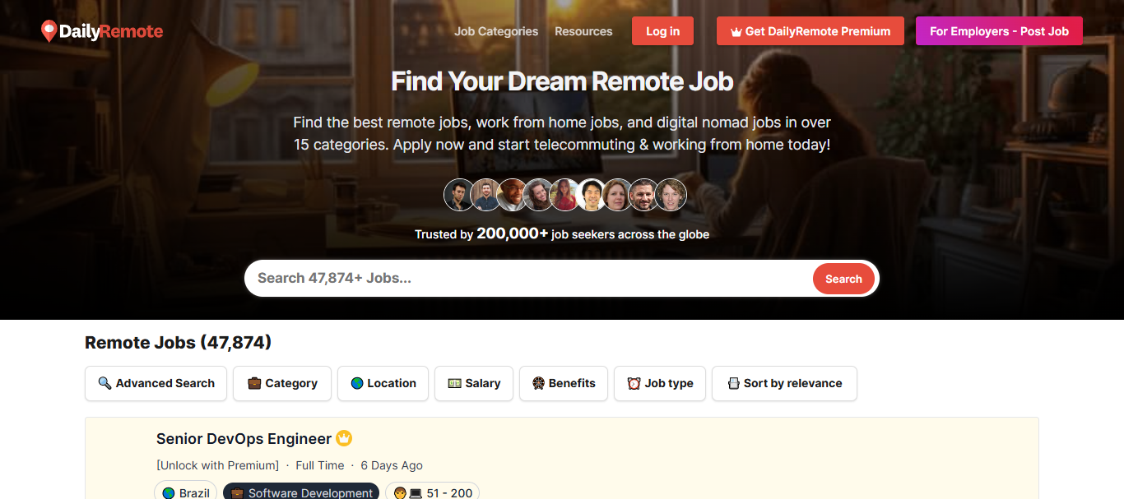Click Get DailyRemote Premium button
The image size is (1124, 499).
point(810,31)
